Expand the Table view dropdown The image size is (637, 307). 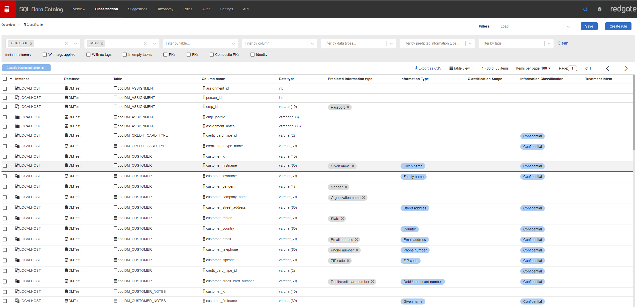click(x=461, y=68)
